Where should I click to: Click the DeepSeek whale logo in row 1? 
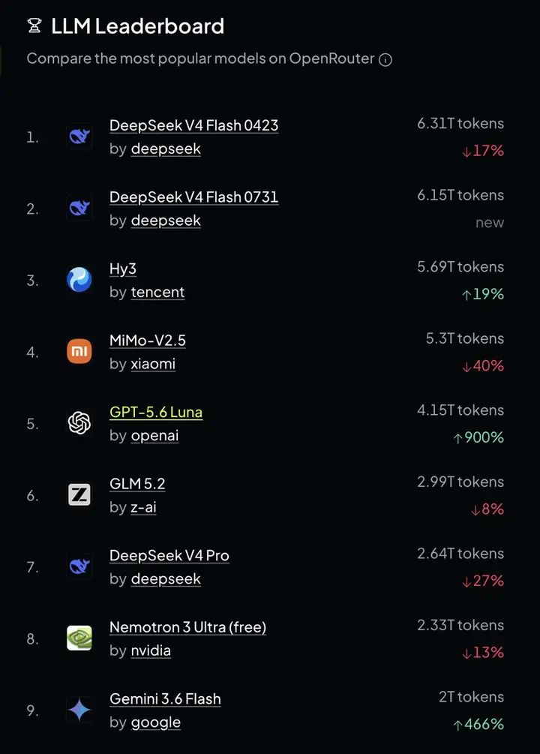click(x=79, y=137)
